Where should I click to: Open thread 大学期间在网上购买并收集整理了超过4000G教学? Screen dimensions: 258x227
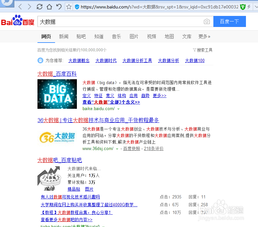(89, 205)
